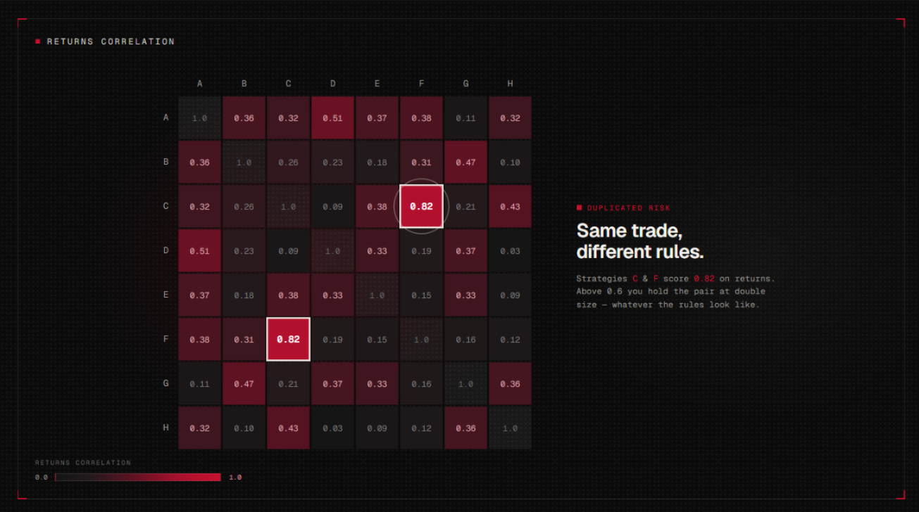The width and height of the screenshot is (919, 512).
Task: Click the highlighted 0.82 cell in row F, column C
Action: (288, 339)
